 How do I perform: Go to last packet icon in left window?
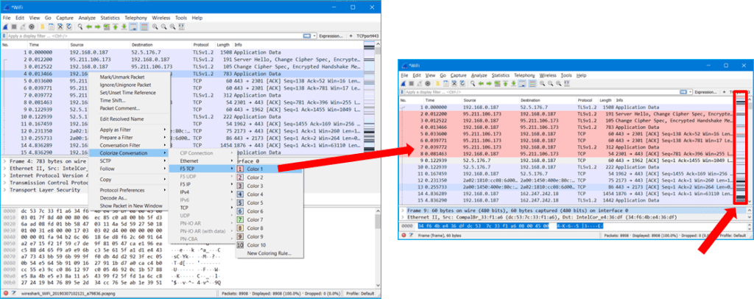[x=124, y=27]
